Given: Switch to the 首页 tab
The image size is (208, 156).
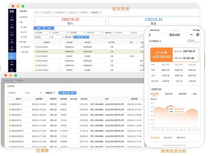Looking at the screenshot, I should click(x=37, y=12).
